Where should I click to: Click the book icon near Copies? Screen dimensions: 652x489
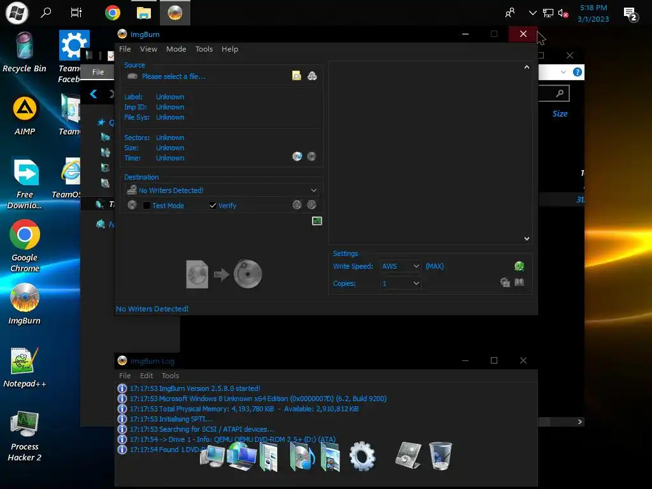pos(520,282)
